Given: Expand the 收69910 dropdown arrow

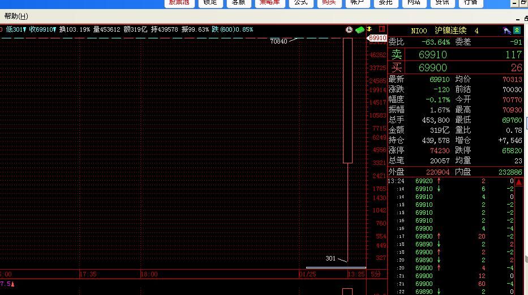Looking at the screenshot, I should point(55,29).
